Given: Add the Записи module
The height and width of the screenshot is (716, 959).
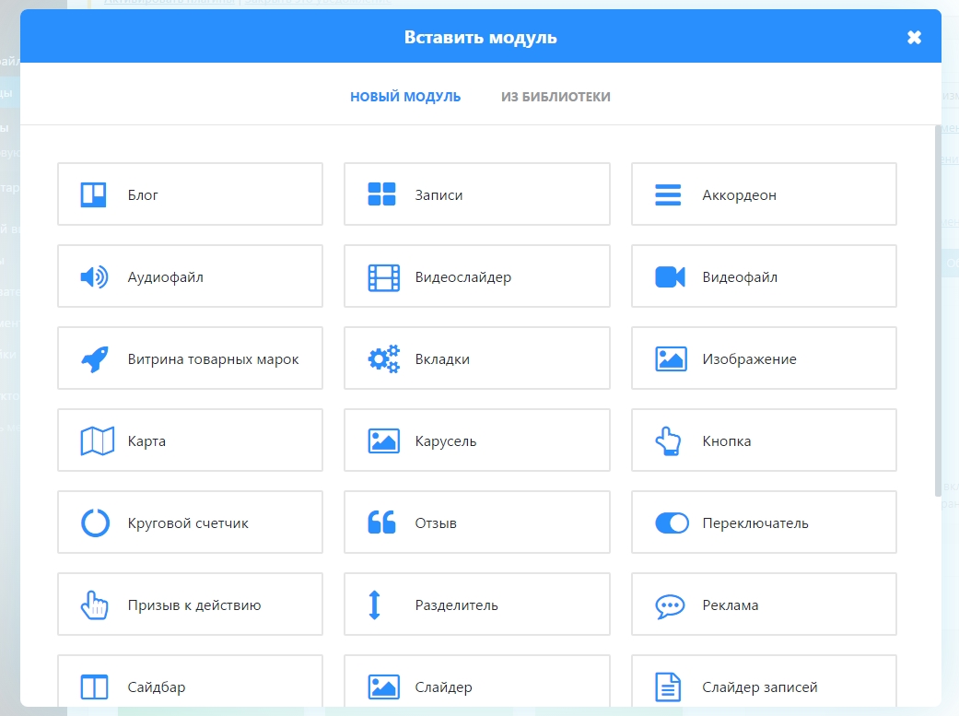Looking at the screenshot, I should tap(476, 194).
